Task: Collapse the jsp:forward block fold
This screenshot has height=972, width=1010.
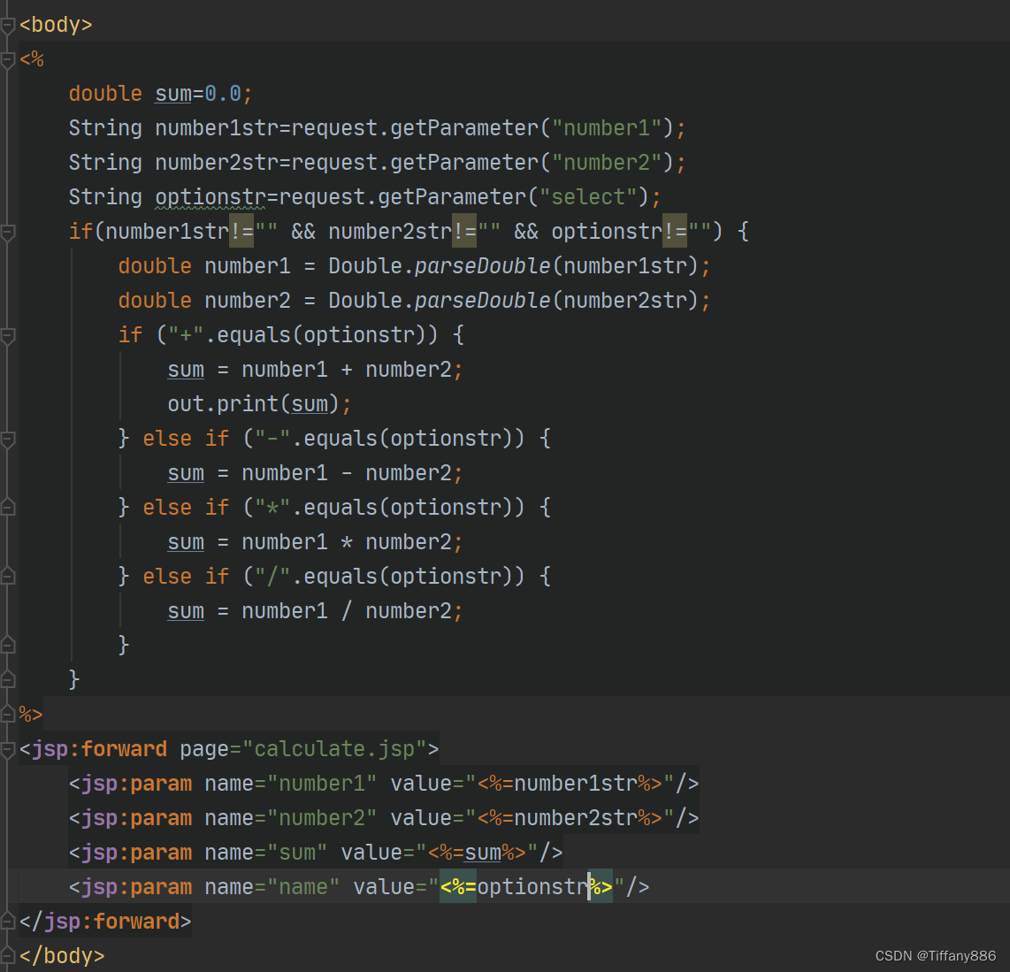Action: tap(7, 747)
